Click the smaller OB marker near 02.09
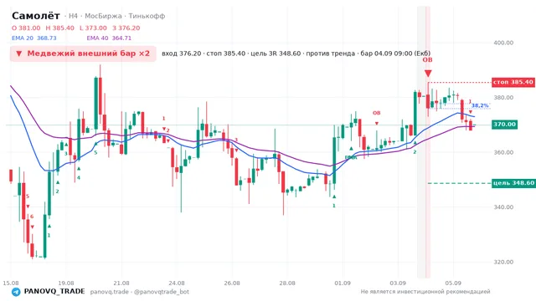Screen dimensions: 536x301 pyautogui.click(x=376, y=113)
